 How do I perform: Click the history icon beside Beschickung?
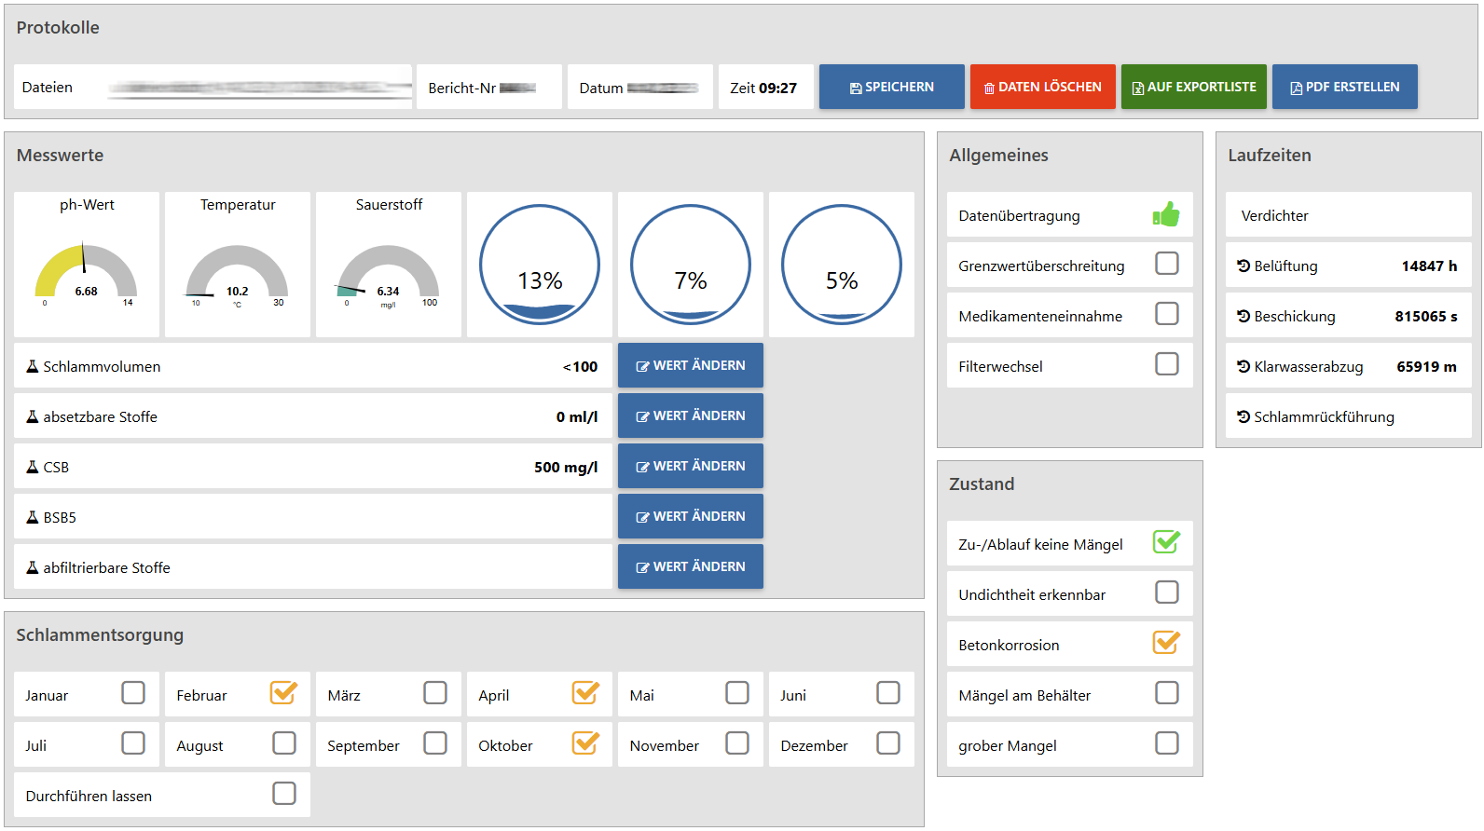pyautogui.click(x=1244, y=316)
